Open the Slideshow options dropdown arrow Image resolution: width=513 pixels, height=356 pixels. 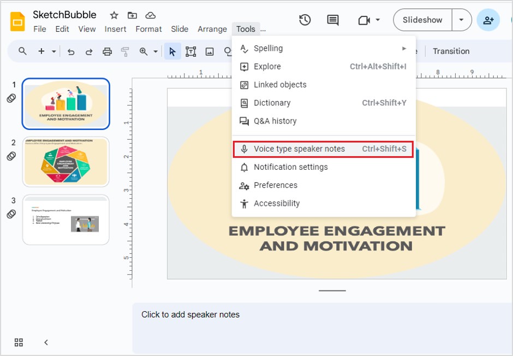click(x=461, y=20)
